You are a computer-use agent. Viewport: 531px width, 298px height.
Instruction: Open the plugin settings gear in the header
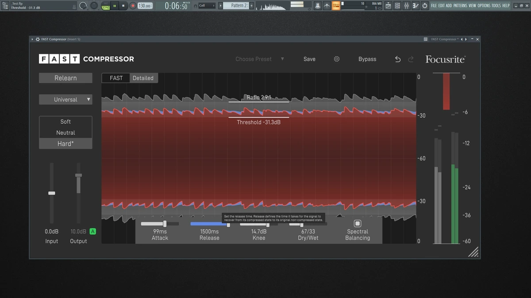click(x=337, y=59)
